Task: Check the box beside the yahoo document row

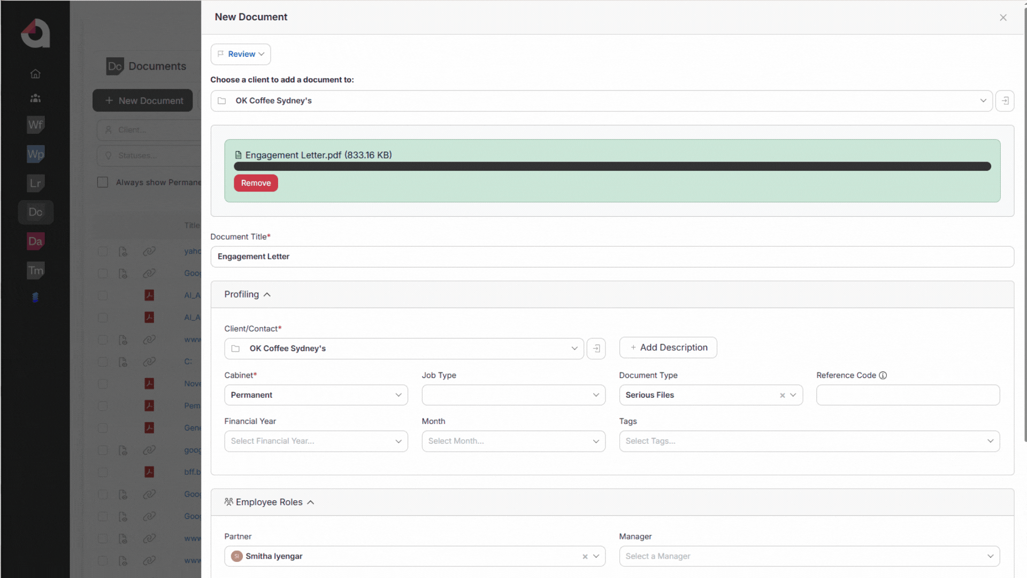Action: pos(103,251)
